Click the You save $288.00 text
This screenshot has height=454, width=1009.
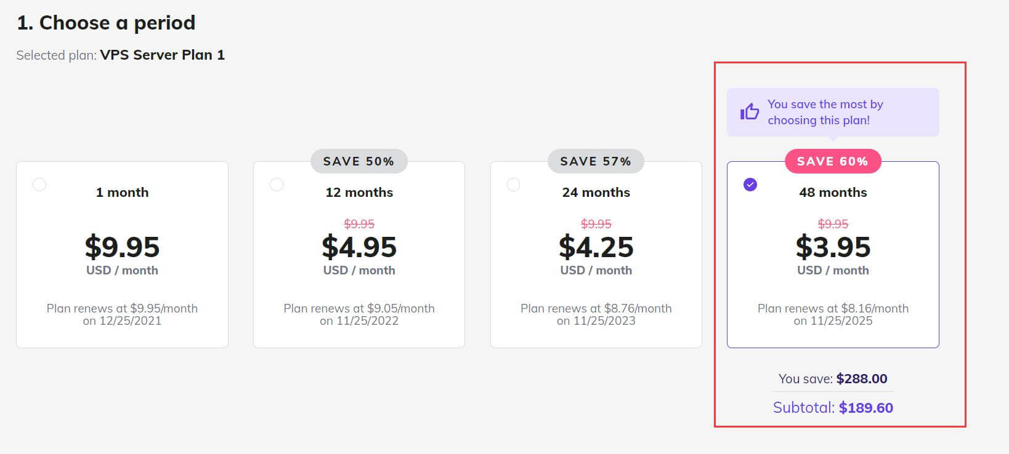833,379
